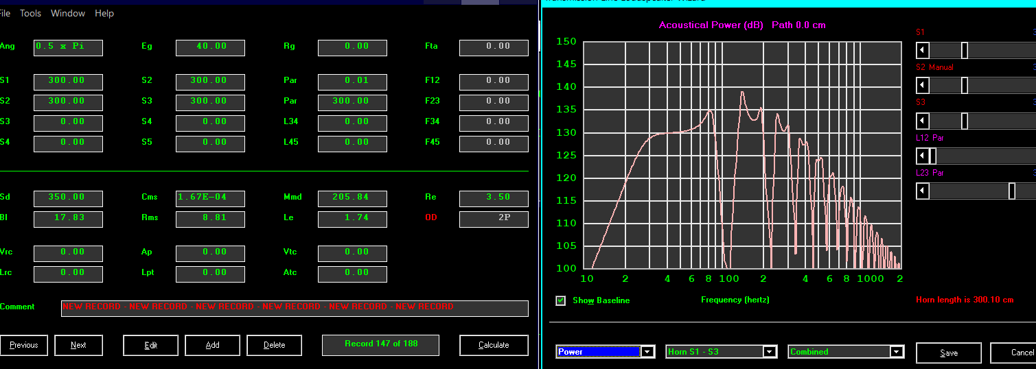Select the F34 input field

(494, 123)
